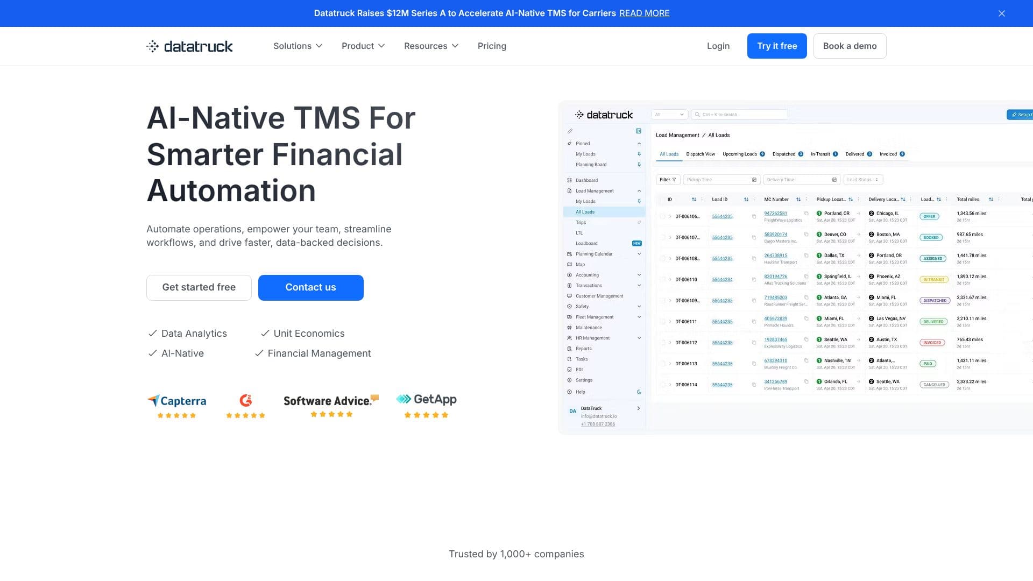1033x581 pixels.
Task: Click the Get started free button
Action: pyautogui.click(x=199, y=287)
